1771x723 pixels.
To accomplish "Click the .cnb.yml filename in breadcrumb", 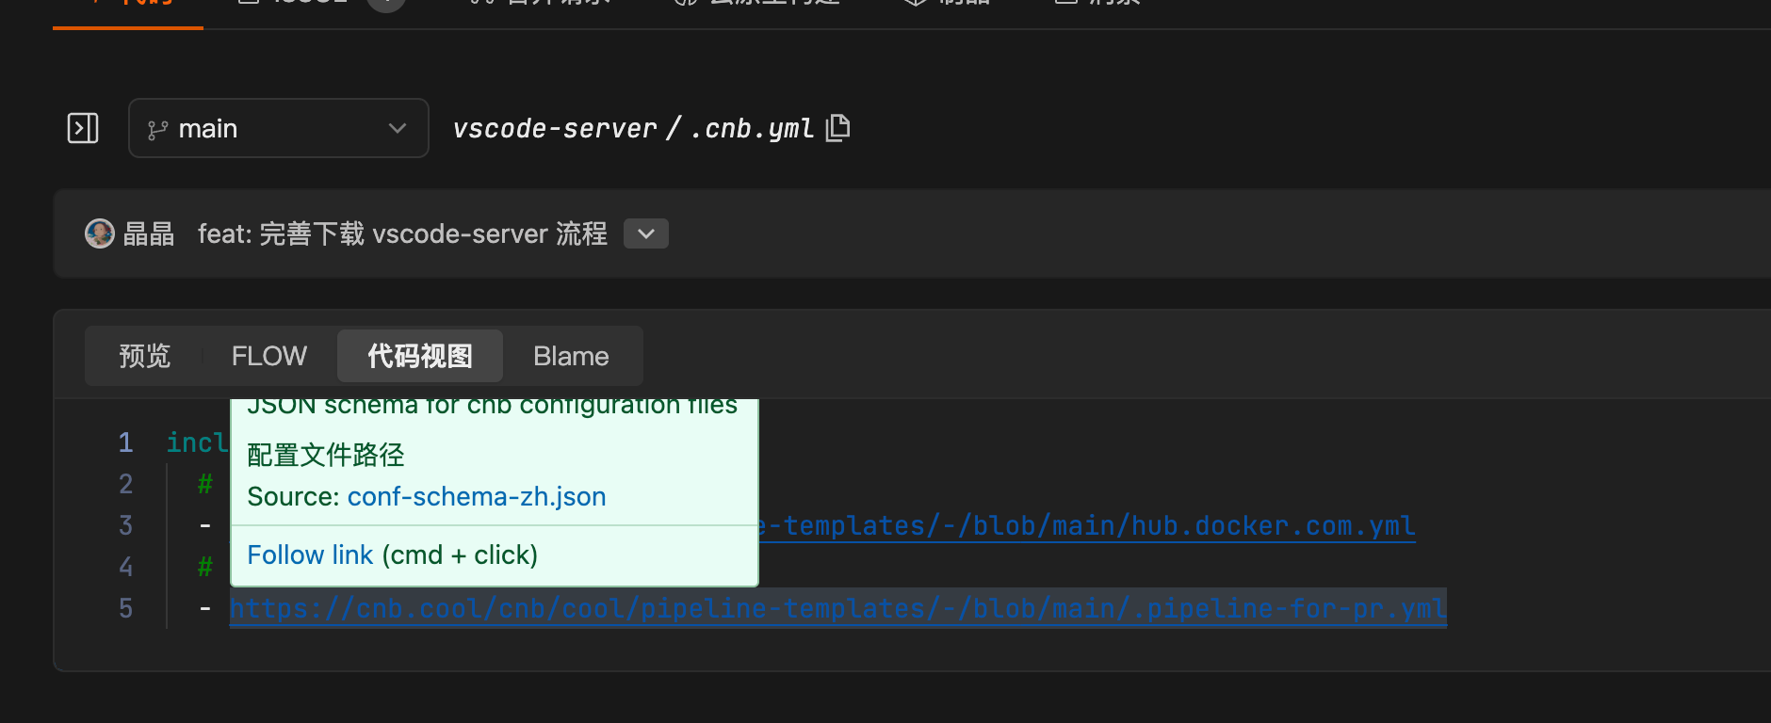I will [751, 128].
